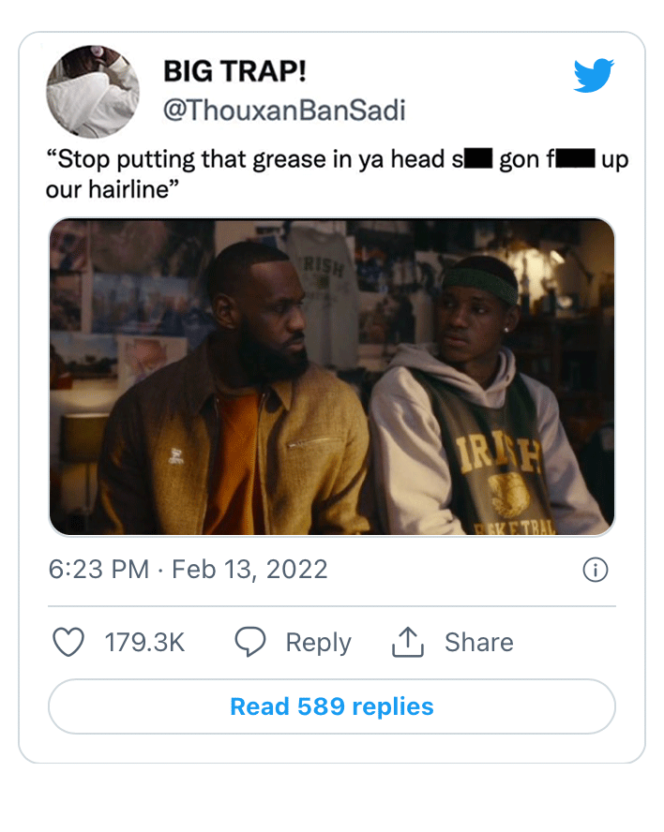Screen dimensions: 664x832
Task: Click the tweet text about grease and hairline
Action: (x=337, y=174)
